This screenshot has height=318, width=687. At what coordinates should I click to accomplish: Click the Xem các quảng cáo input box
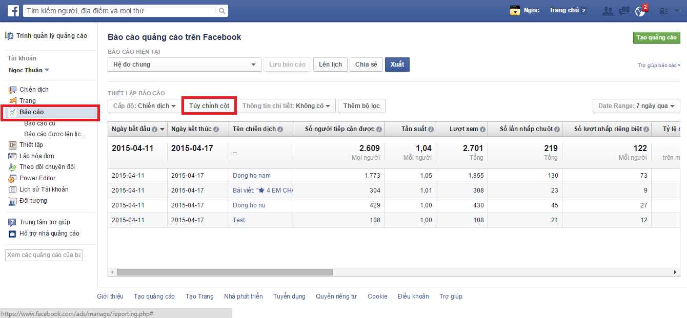pyautogui.click(x=44, y=255)
